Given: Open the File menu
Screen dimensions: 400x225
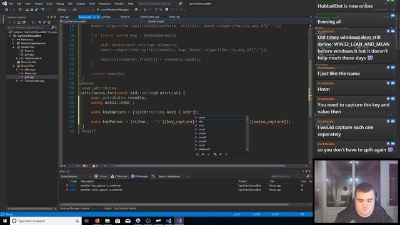Looking at the screenshot, I should (11, 4).
